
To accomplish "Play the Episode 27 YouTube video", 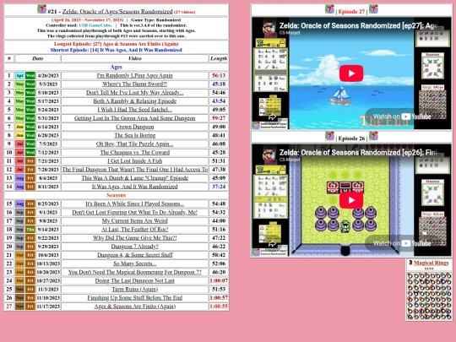I will pyautogui.click(x=351, y=73).
